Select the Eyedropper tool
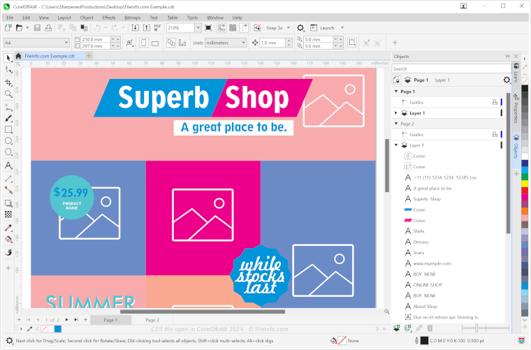The image size is (531, 350). (8, 227)
